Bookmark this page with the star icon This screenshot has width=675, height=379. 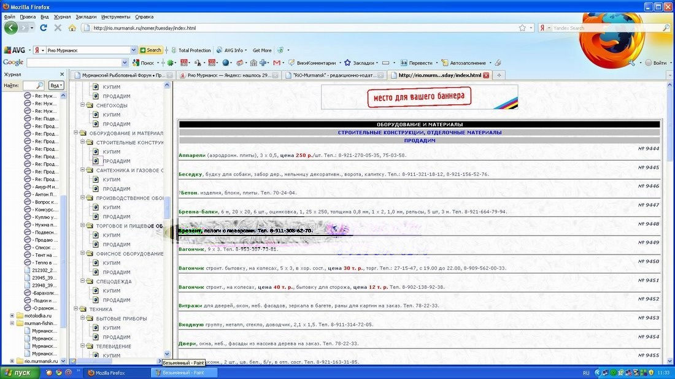(x=522, y=28)
